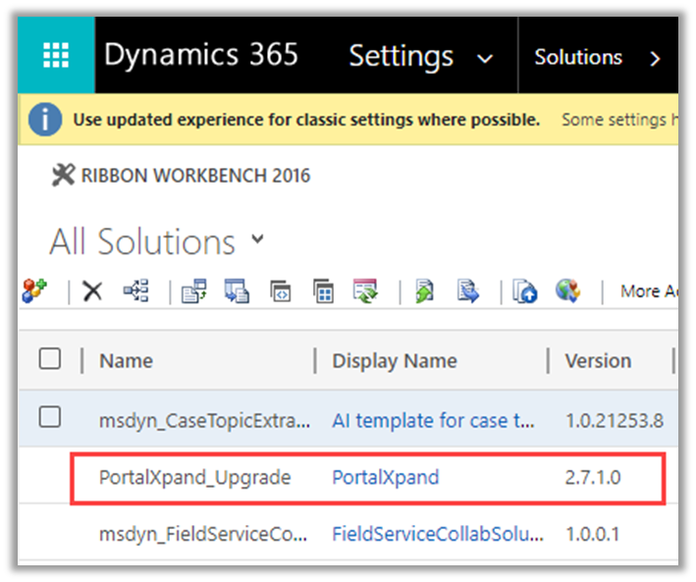The image size is (696, 582).
Task: Open the PortalXpand display name link
Action: [x=386, y=478]
